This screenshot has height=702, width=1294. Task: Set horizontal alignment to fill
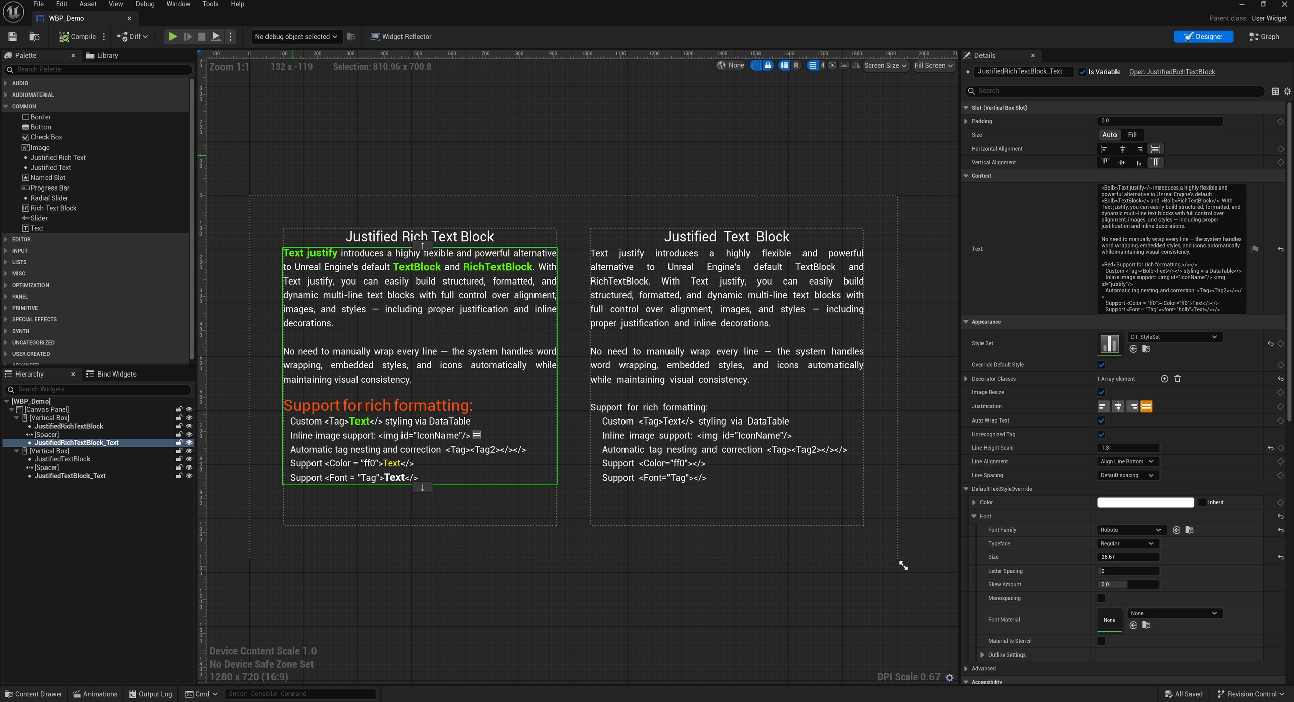point(1155,149)
